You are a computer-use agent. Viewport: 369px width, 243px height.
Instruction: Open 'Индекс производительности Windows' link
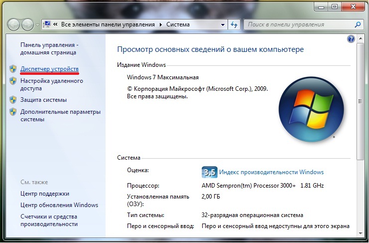tap(271, 172)
